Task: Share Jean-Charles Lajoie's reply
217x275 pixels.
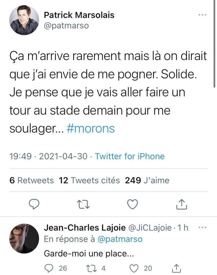Action: coord(176,268)
